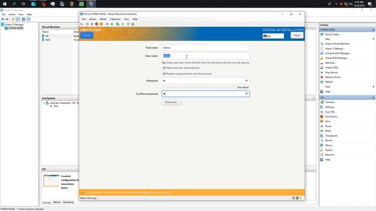The image size is (376, 211).
Task: Click the Revert icon in VM toolbar
Action: click(x=123, y=24)
